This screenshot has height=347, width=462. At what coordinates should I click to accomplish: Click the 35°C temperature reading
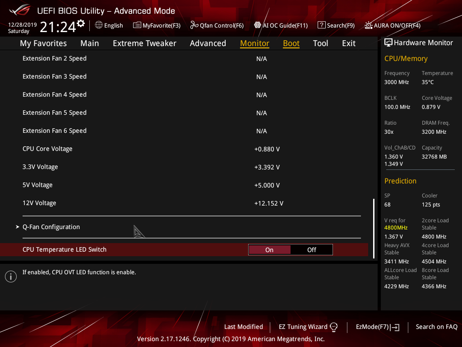[x=428, y=82]
